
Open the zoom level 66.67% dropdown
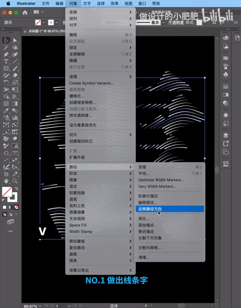point(40,306)
